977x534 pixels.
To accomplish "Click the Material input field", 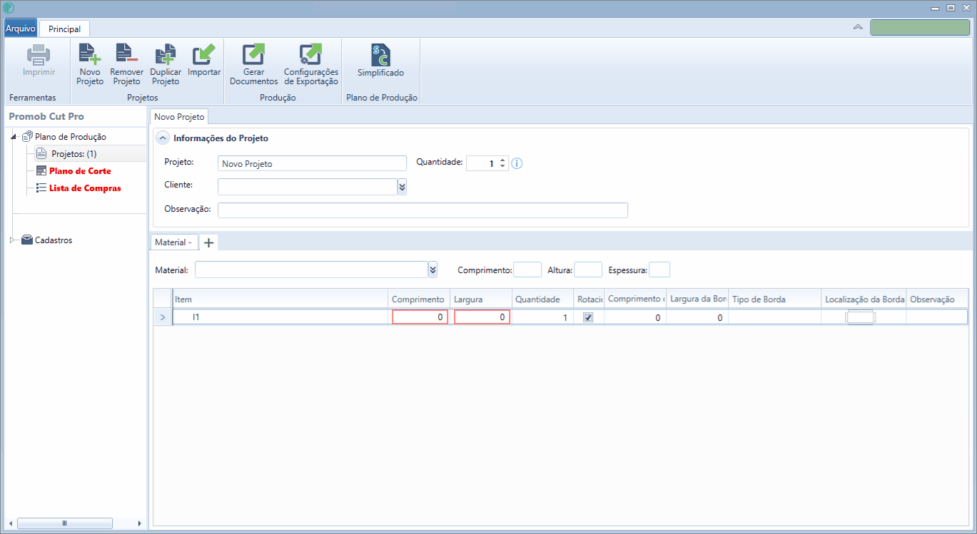I will pyautogui.click(x=311, y=269).
